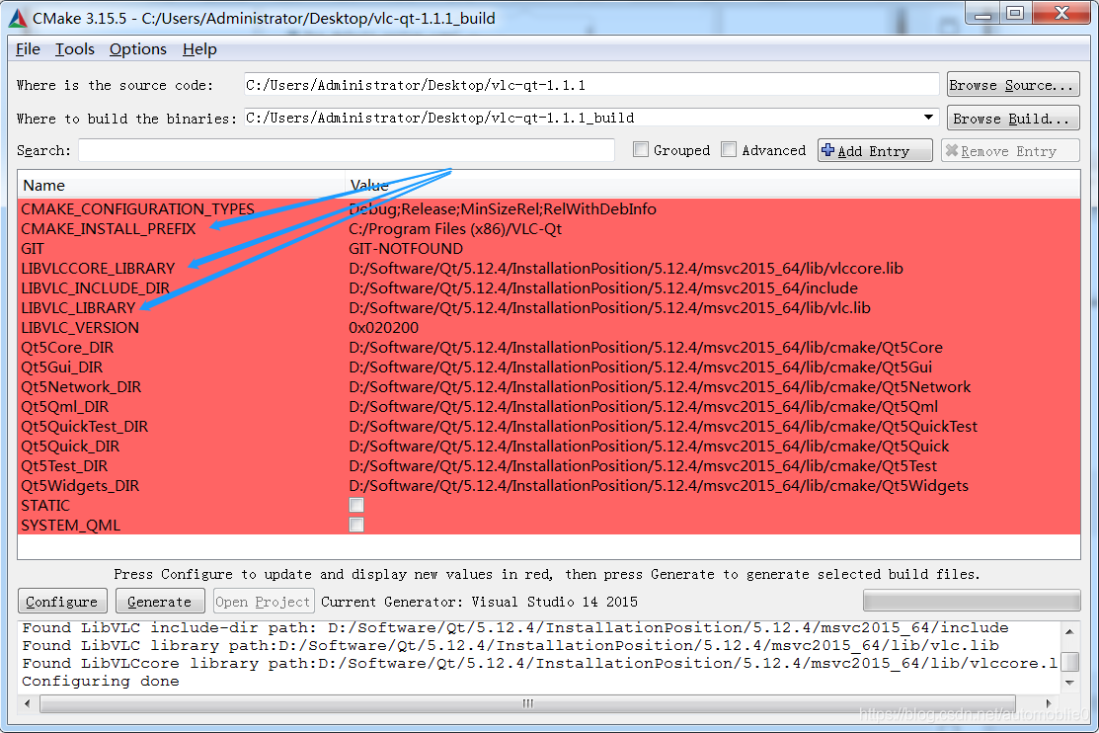1099x733 pixels.
Task: Click output log scroll right arrow
Action: (x=1049, y=703)
